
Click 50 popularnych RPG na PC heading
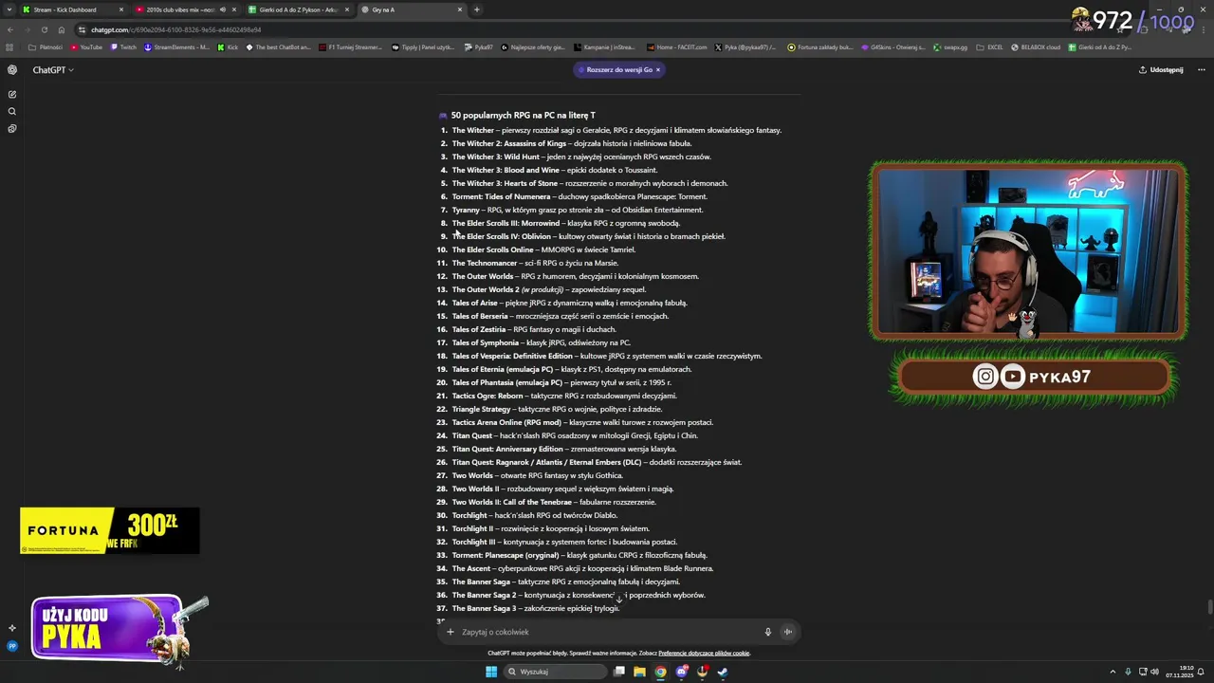tap(523, 115)
